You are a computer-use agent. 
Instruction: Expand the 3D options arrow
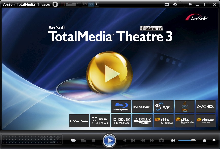[x=97, y=4]
